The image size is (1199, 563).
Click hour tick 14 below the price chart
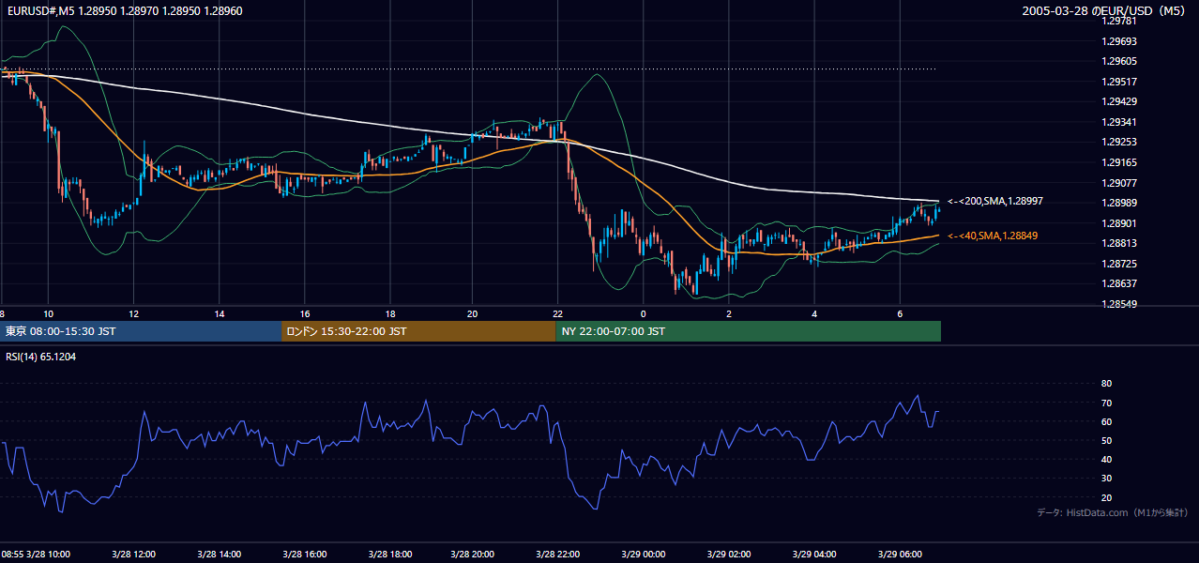coord(219,313)
